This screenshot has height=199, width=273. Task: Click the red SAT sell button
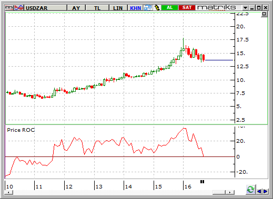pyautogui.click(x=187, y=8)
